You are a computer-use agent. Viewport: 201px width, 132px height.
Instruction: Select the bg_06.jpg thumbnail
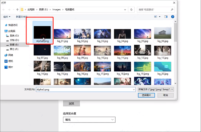pos(162,33)
